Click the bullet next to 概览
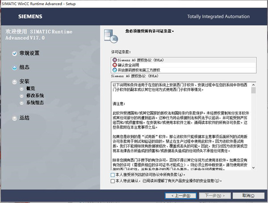This screenshot has height=203, width=268. tap(21, 89)
